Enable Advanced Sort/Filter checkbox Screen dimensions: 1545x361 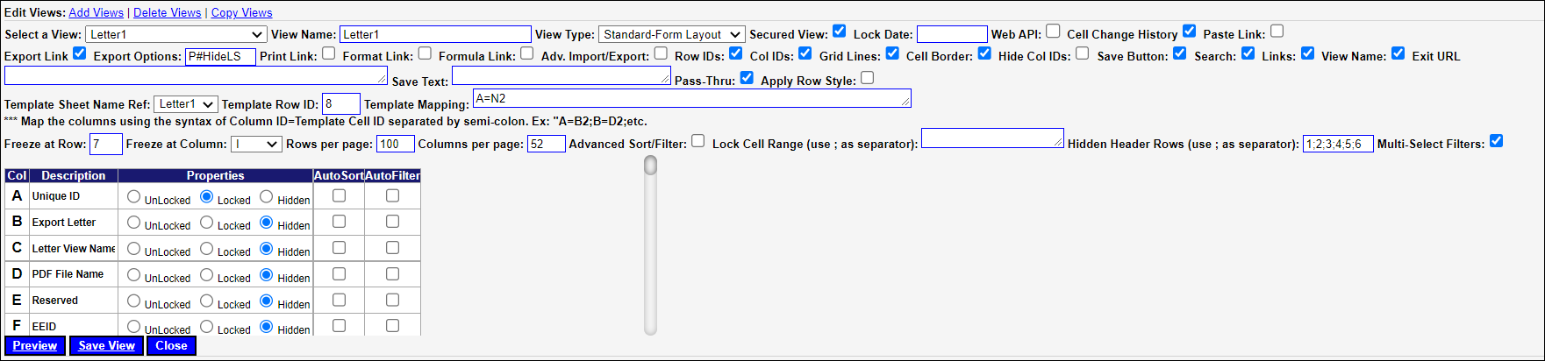[x=697, y=141]
